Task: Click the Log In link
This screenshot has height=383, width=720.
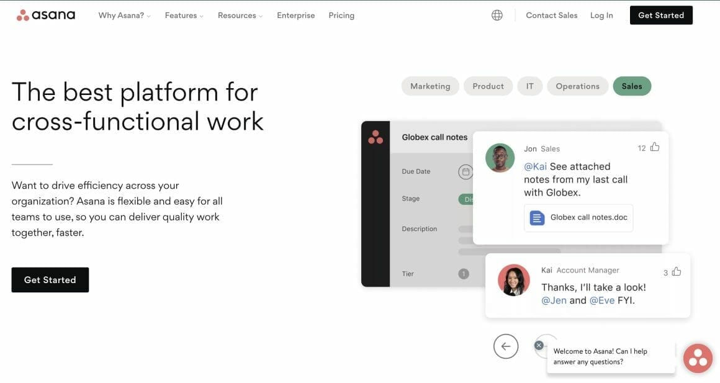Action: click(601, 16)
